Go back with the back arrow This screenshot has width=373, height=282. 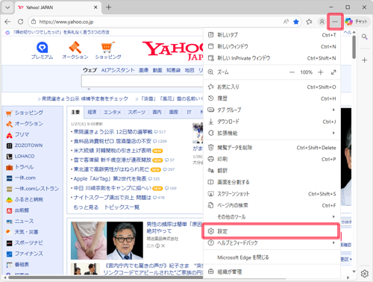pyautogui.click(x=7, y=22)
